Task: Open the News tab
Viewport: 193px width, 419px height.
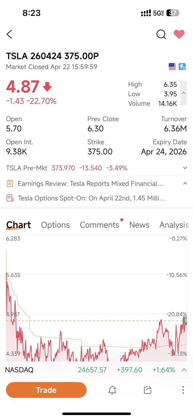Action: [139, 225]
